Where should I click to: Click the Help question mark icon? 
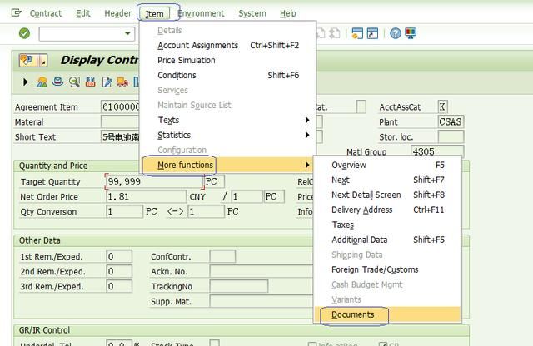(396, 33)
